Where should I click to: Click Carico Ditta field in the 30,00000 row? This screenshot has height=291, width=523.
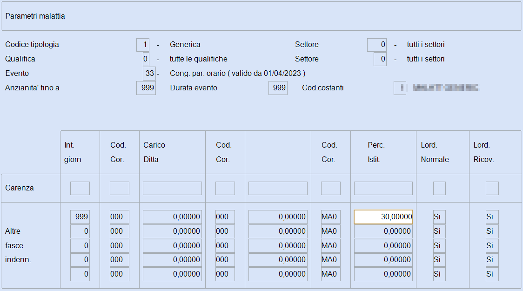[173, 217]
